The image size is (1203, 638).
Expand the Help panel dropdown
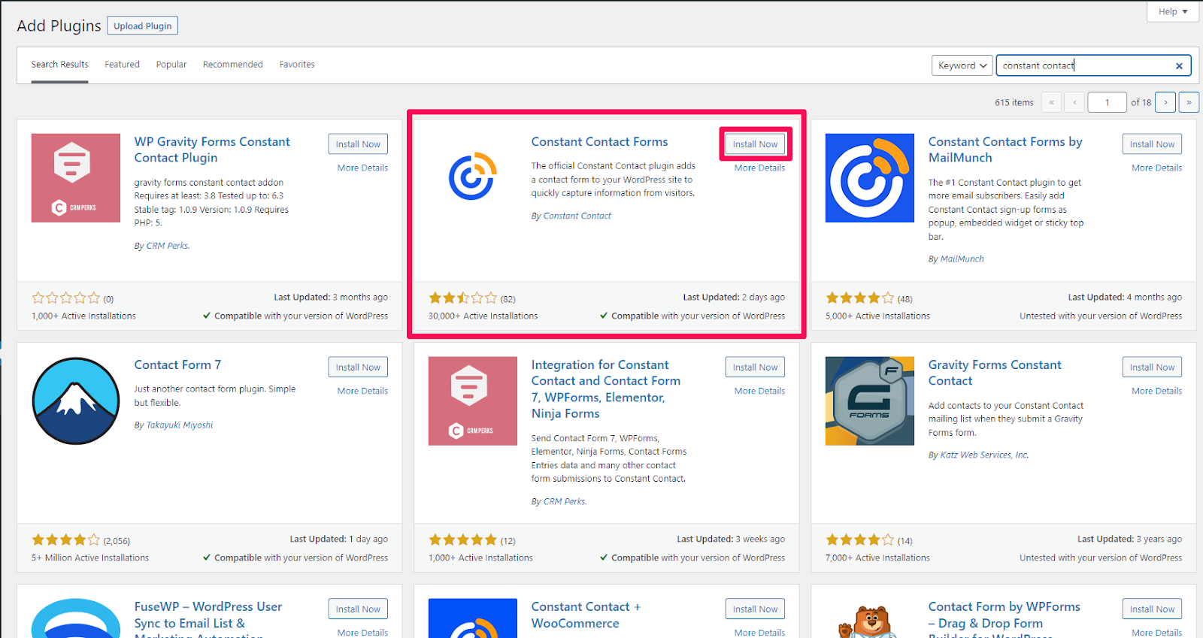pos(1172,11)
